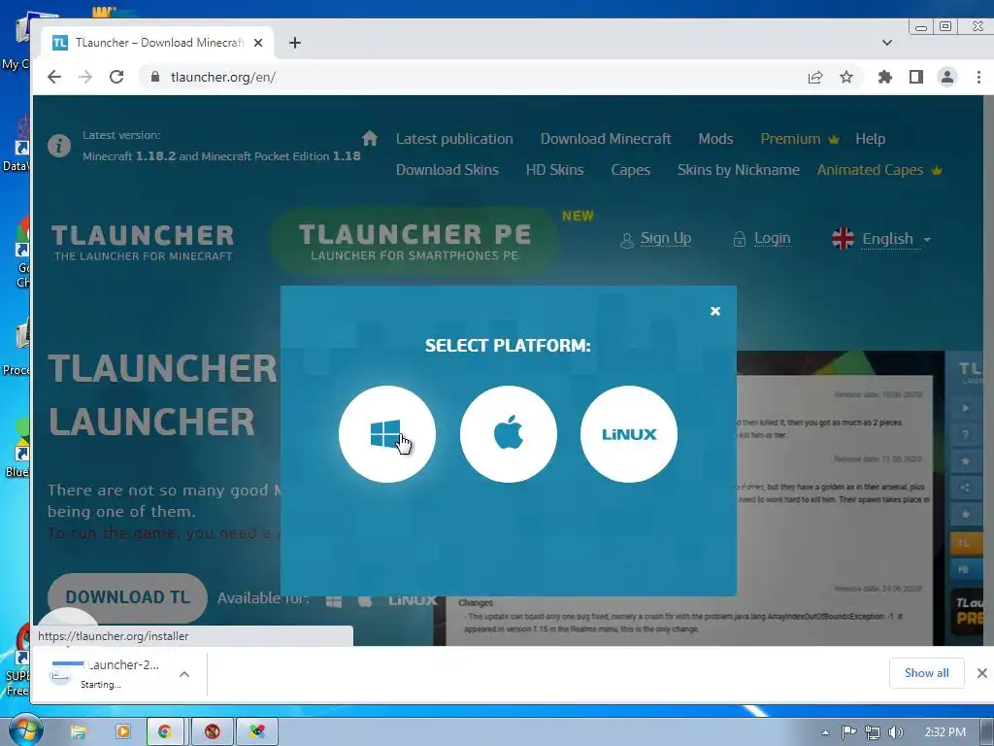Close the TLauncher tab
994x746 pixels.
258,43
